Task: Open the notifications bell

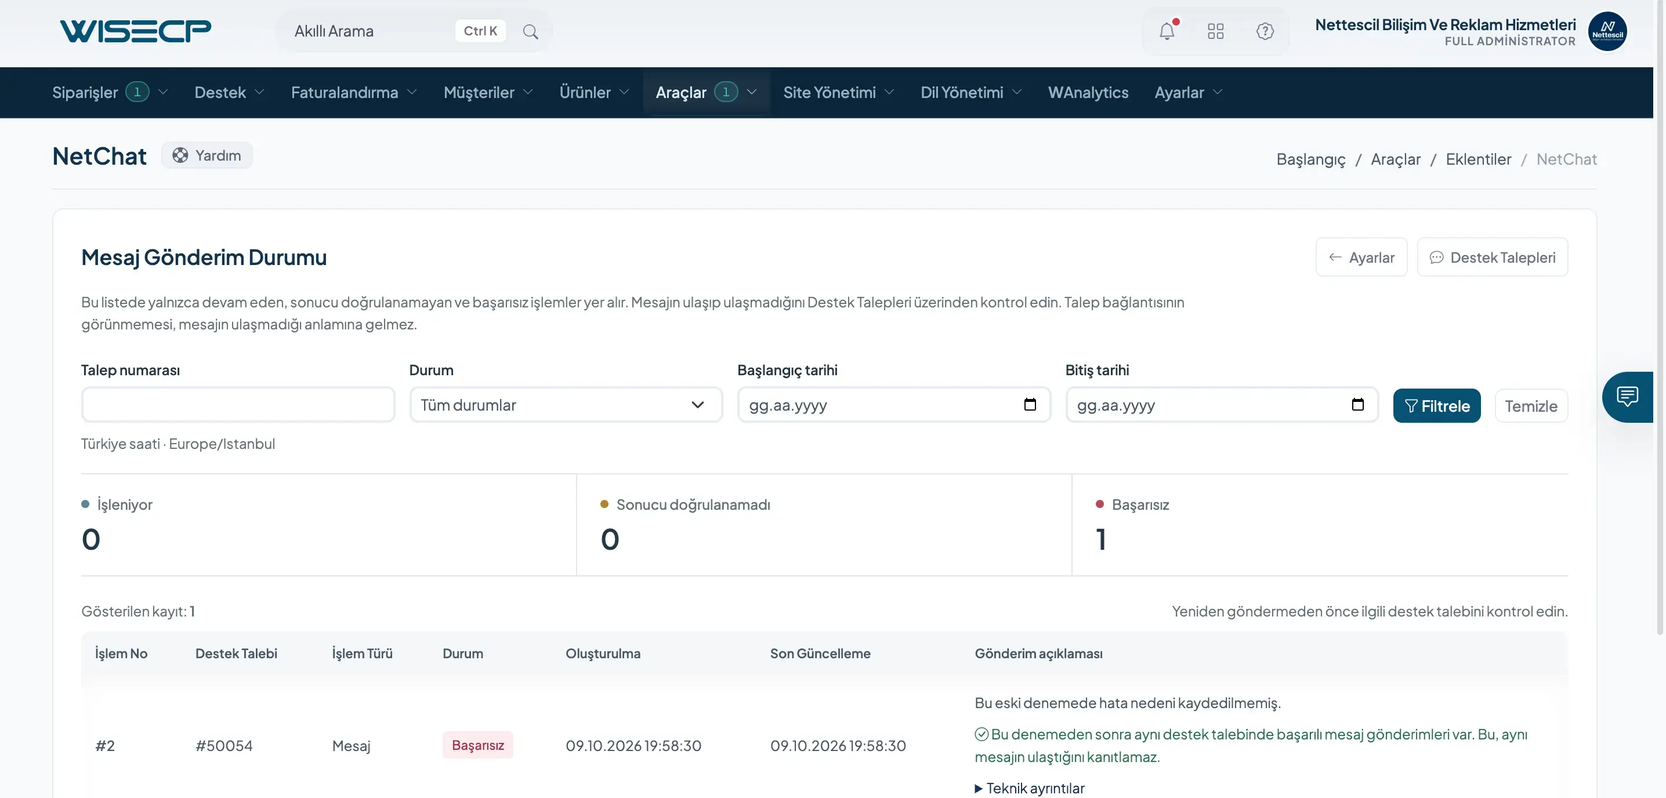Action: coord(1167,31)
